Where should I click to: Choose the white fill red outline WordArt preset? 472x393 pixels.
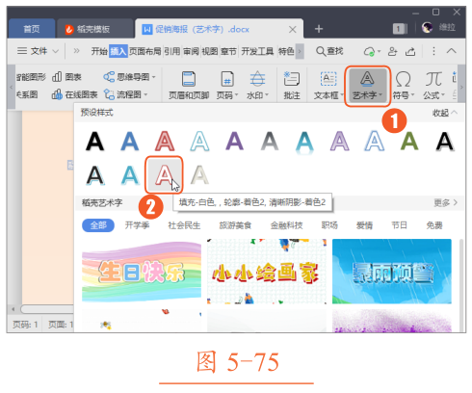(x=165, y=175)
